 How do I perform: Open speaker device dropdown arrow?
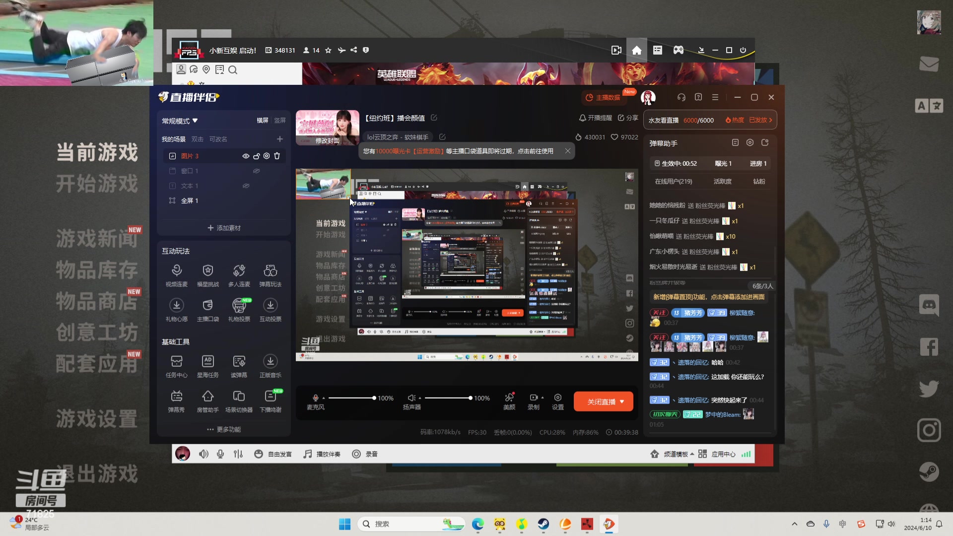click(x=420, y=398)
